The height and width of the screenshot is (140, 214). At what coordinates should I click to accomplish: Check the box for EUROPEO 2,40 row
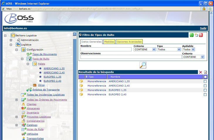pyautogui.click(x=205, y=94)
